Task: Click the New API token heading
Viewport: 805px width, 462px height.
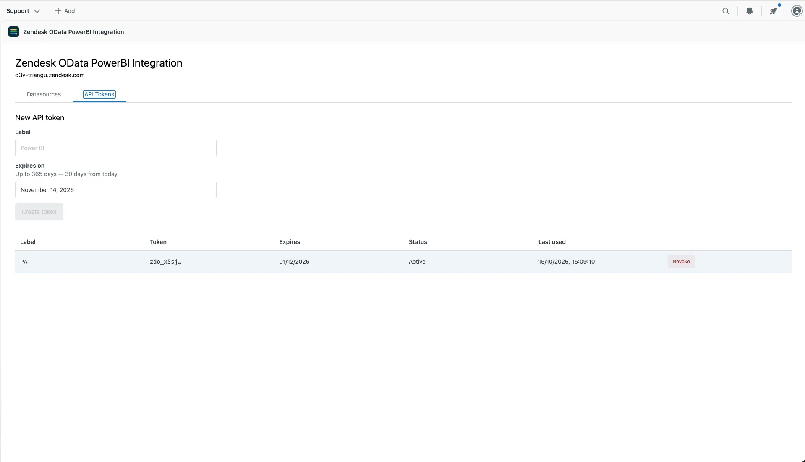Action: click(x=40, y=118)
